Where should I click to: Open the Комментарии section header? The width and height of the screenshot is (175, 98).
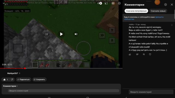[10, 86]
